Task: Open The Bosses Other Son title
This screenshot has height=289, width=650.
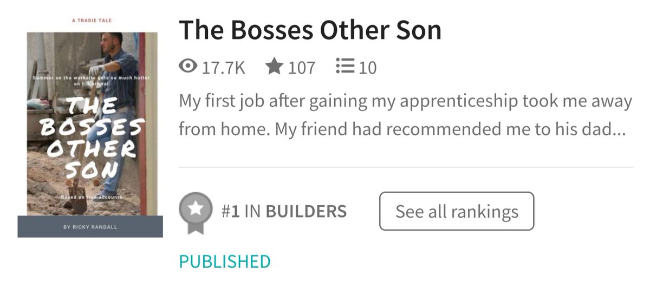Action: pos(310,30)
